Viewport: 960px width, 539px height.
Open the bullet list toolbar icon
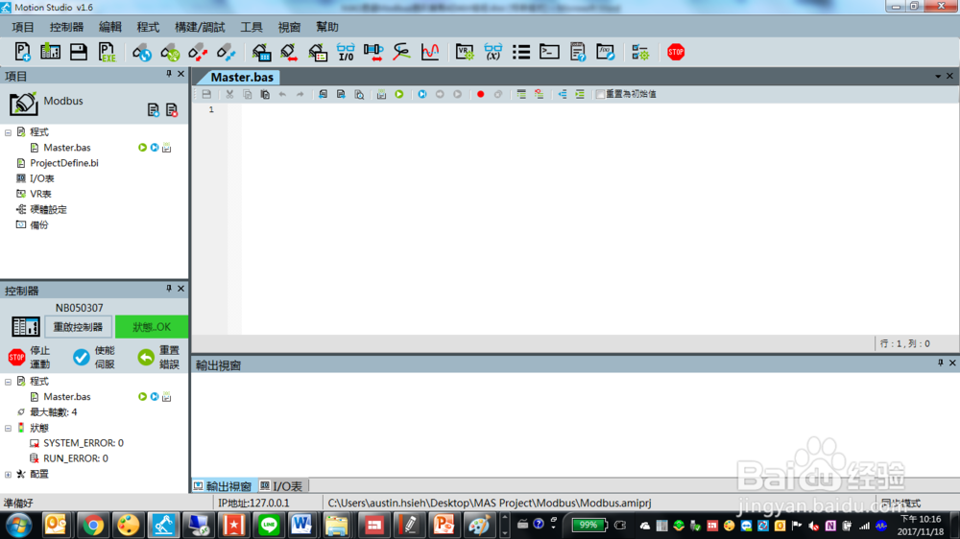521,52
